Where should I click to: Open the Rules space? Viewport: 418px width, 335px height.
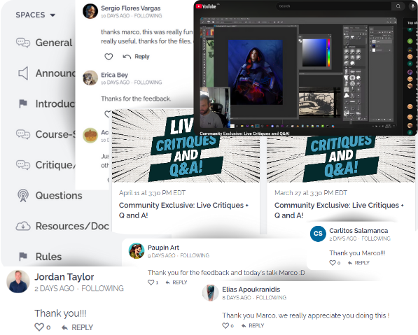pyautogui.click(x=48, y=257)
